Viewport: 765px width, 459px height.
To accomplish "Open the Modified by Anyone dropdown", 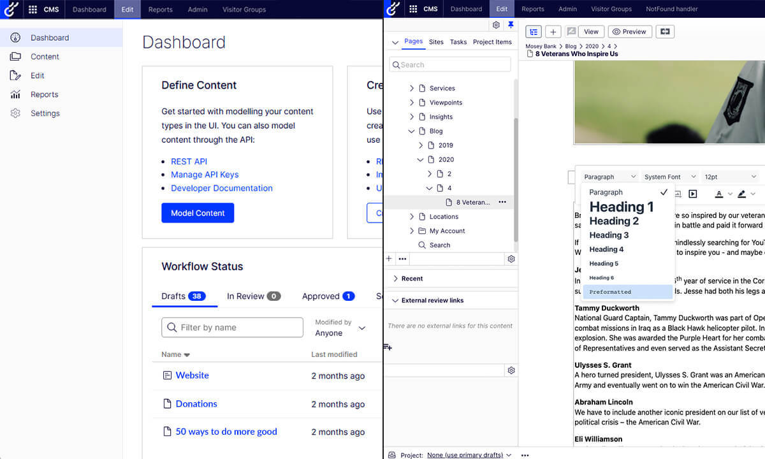I will pos(340,328).
